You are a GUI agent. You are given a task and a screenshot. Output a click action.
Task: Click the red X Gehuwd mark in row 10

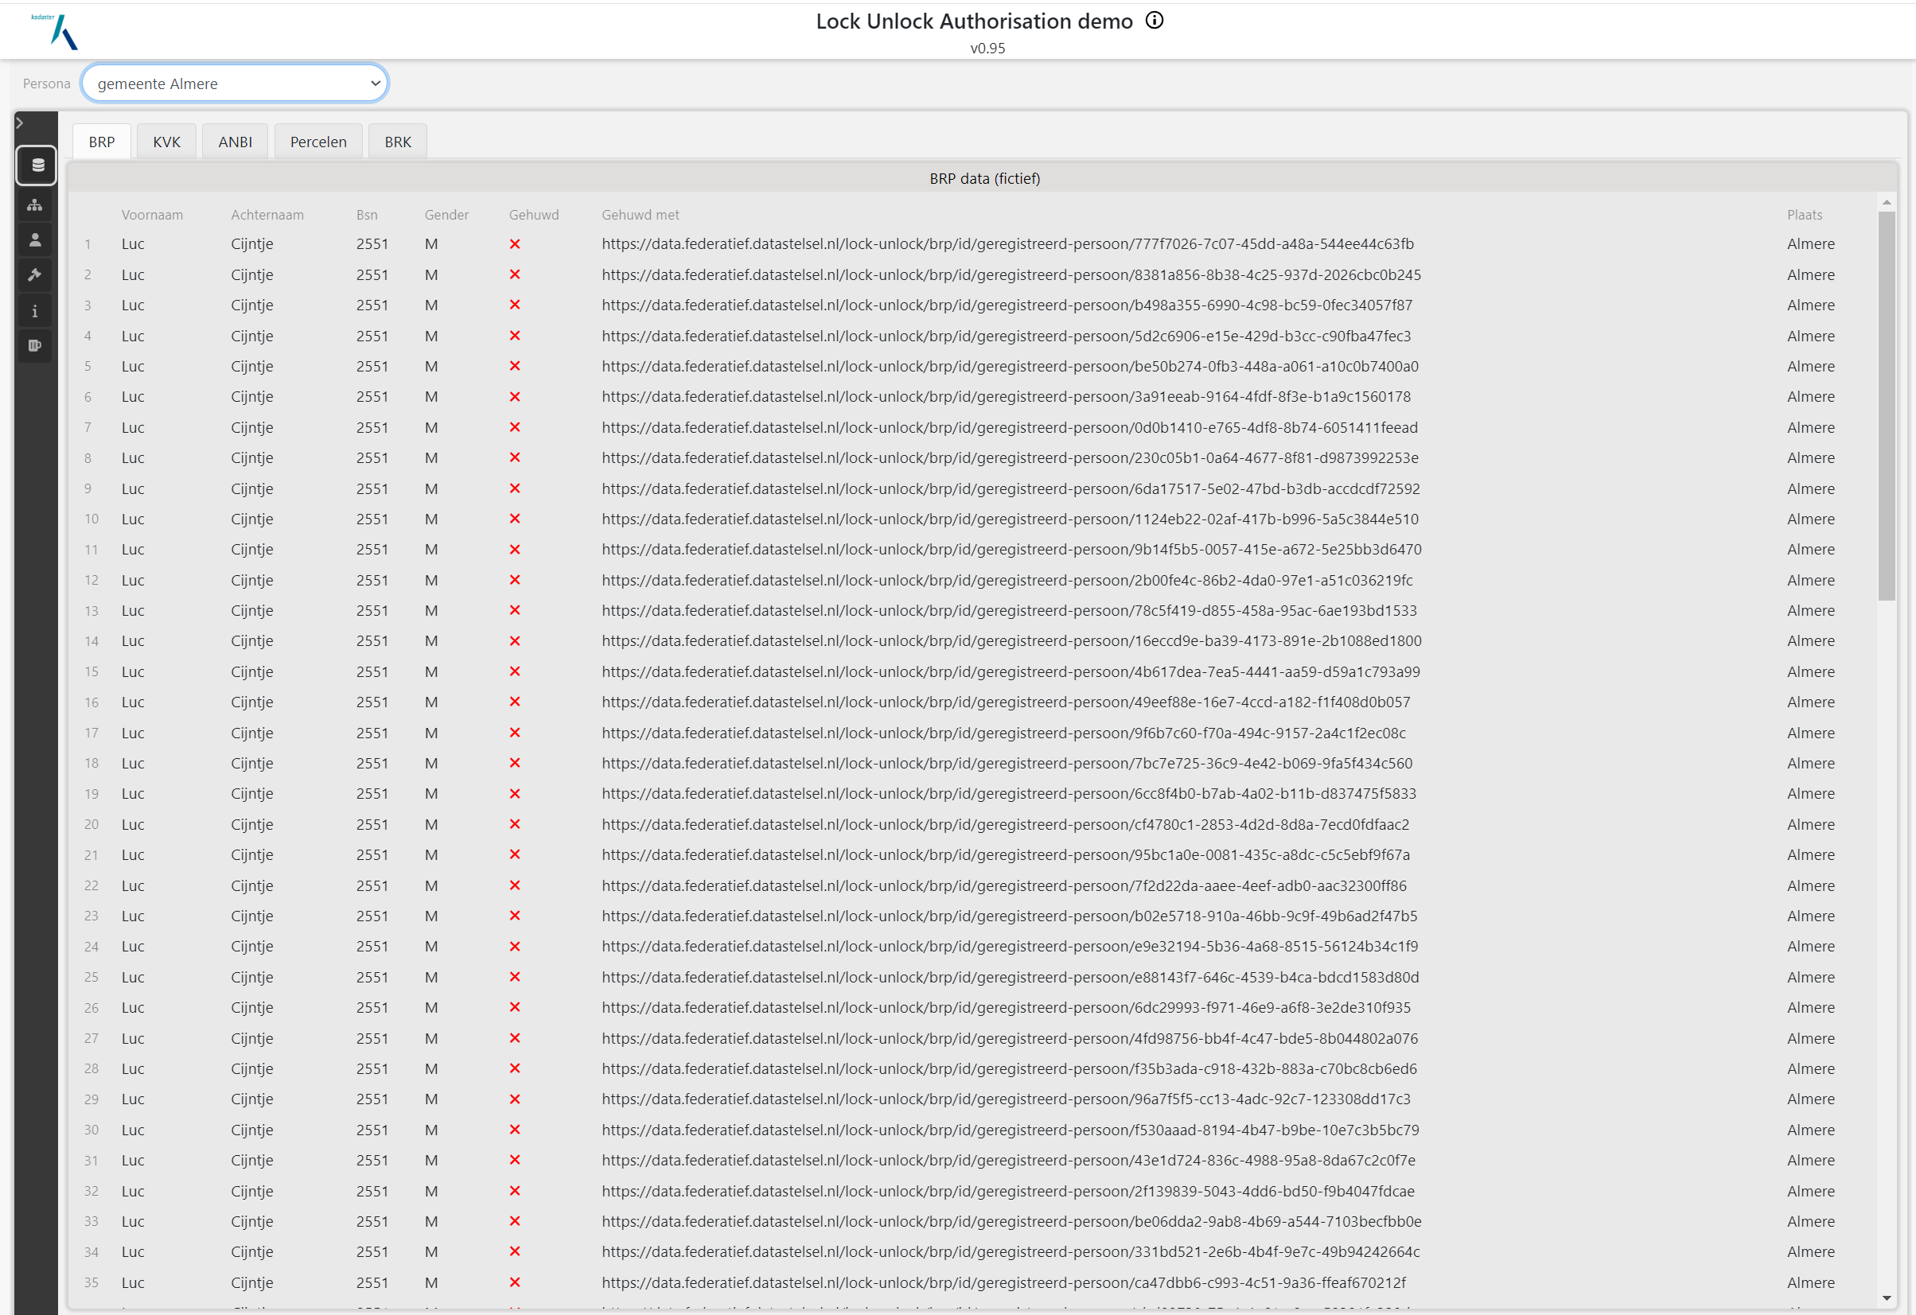point(515,519)
